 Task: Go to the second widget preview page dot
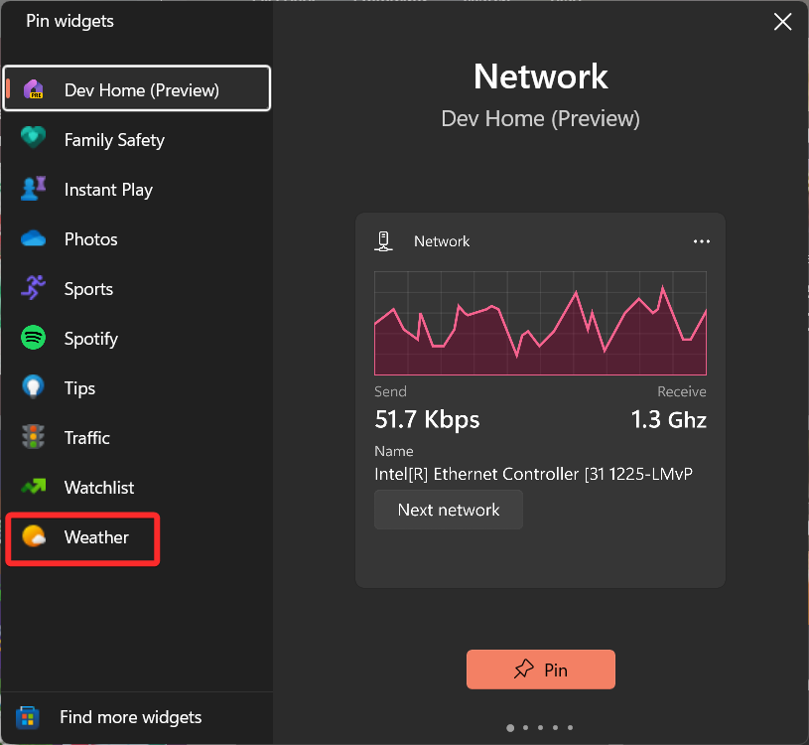[x=525, y=728]
